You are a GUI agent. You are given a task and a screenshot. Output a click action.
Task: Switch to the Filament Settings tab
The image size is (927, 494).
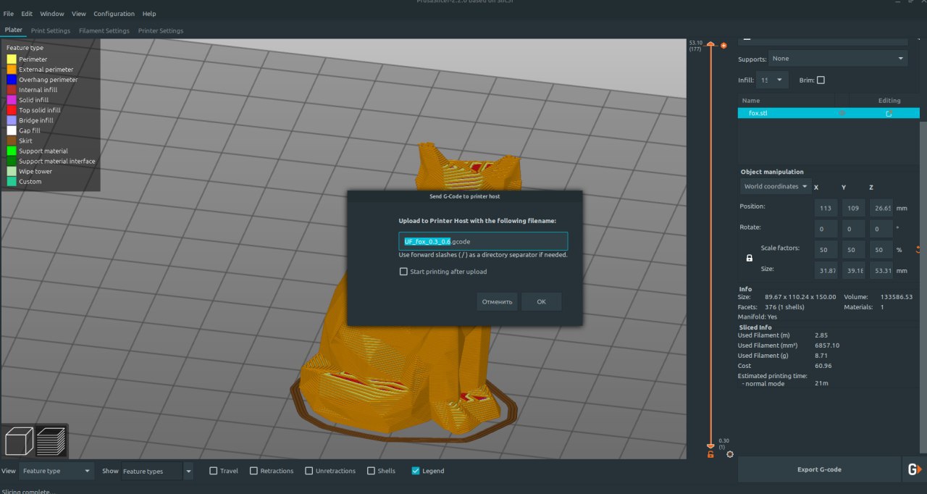(x=104, y=30)
